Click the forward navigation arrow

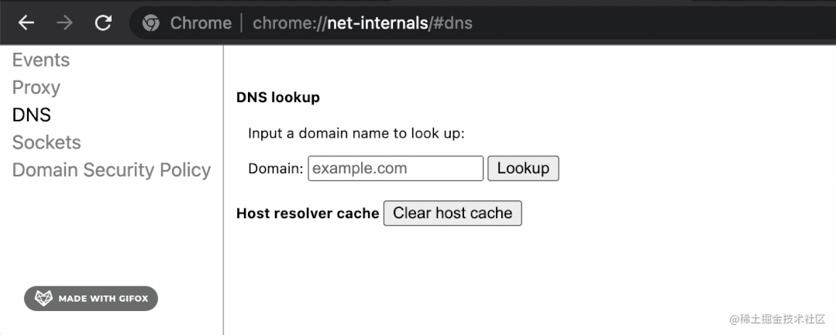coord(65,23)
